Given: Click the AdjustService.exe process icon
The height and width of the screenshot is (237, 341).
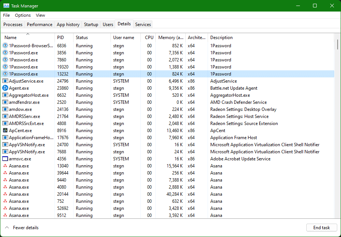Looking at the screenshot, I should (5, 81).
